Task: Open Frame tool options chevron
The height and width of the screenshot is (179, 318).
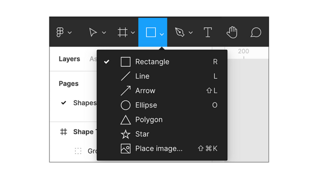Action: point(133,33)
